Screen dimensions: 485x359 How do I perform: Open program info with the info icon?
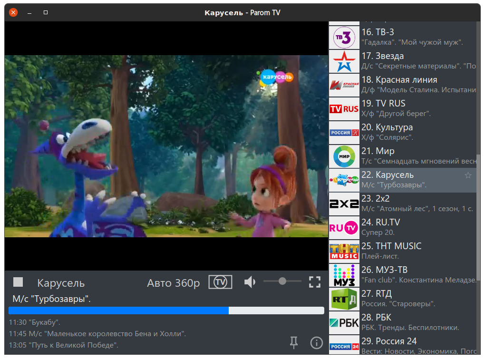point(316,343)
